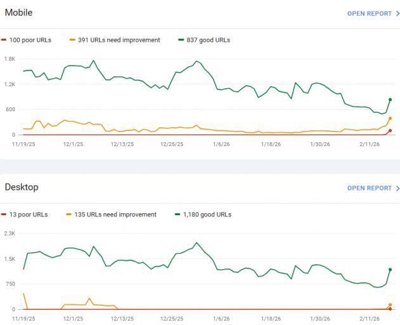Image resolution: width=400 pixels, height=325 pixels.
Task: Select the Desktop section heading
Action: point(22,187)
